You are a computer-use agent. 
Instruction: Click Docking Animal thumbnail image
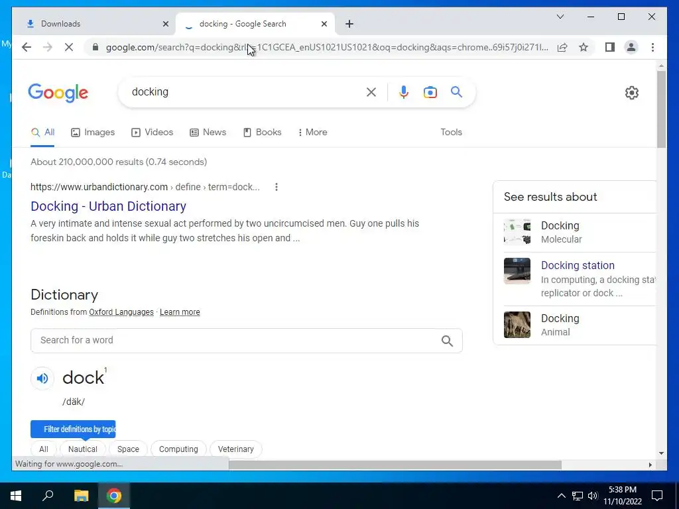pos(517,325)
